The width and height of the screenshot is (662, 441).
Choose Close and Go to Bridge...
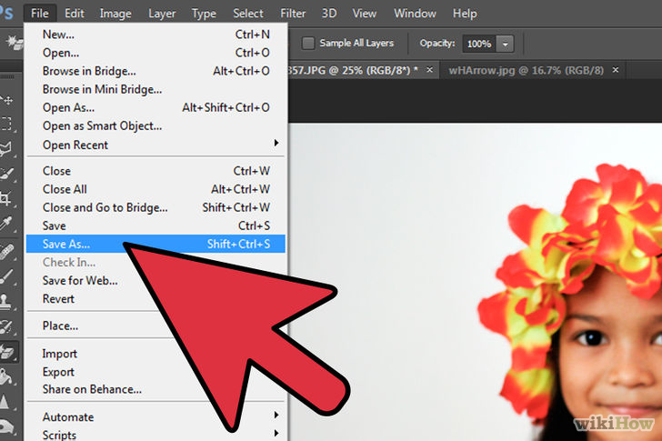(155, 207)
